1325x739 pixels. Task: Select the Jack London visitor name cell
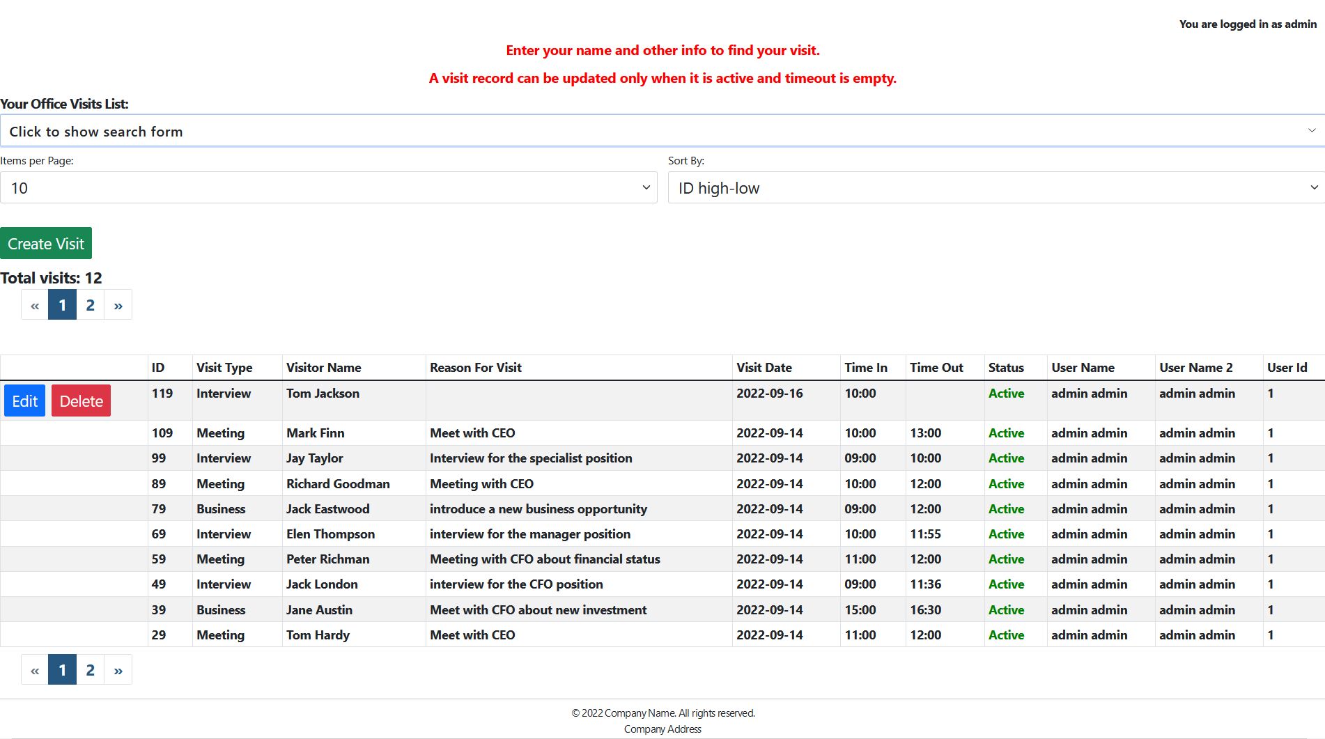point(354,584)
